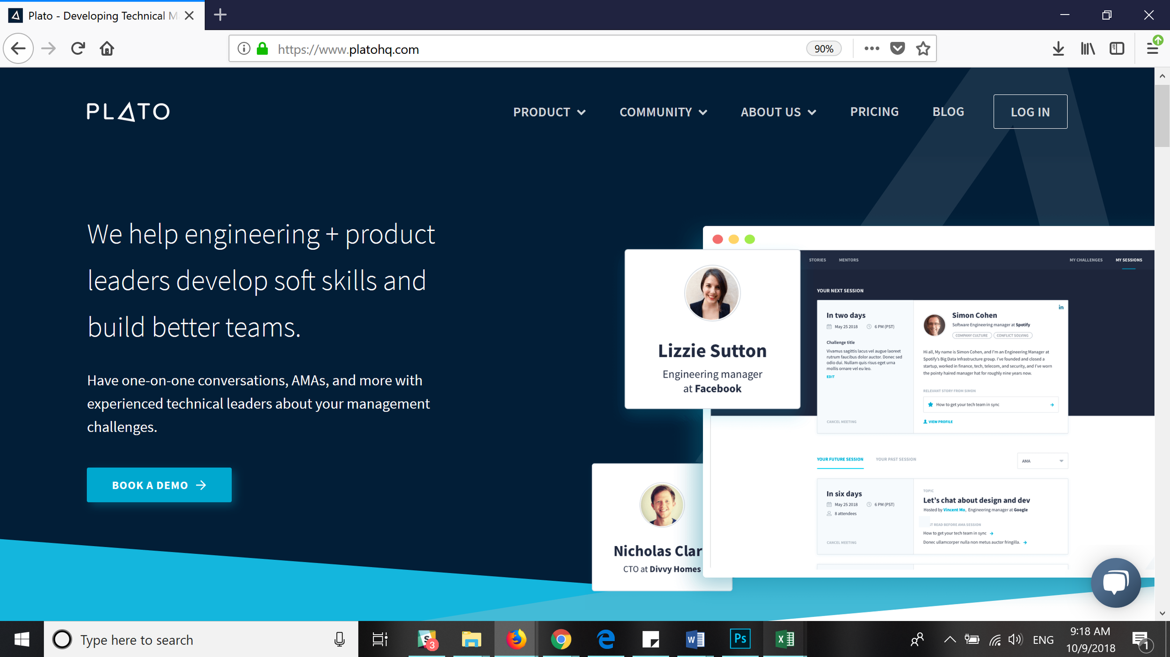
Task: Bookmark this page with star icon
Action: 923,49
